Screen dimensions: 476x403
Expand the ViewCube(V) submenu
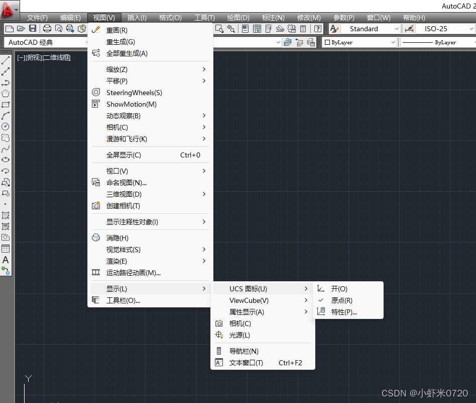pyautogui.click(x=263, y=300)
